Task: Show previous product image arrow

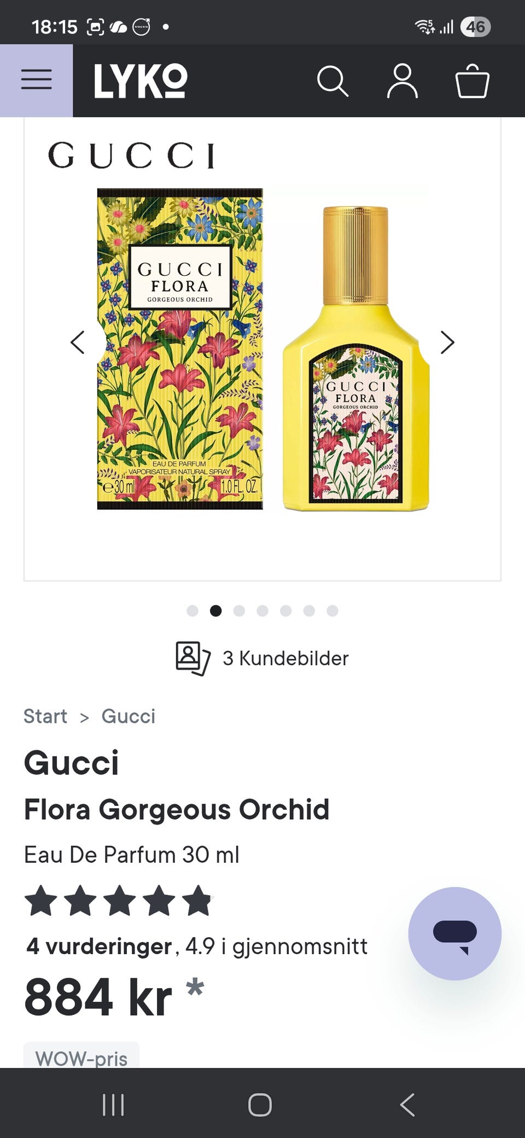Action: click(78, 342)
